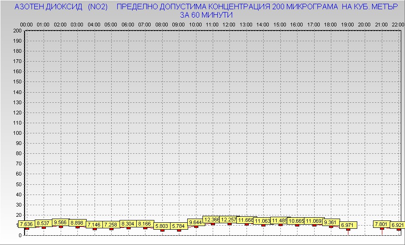Click the 12:00 time axis label

[229, 25]
